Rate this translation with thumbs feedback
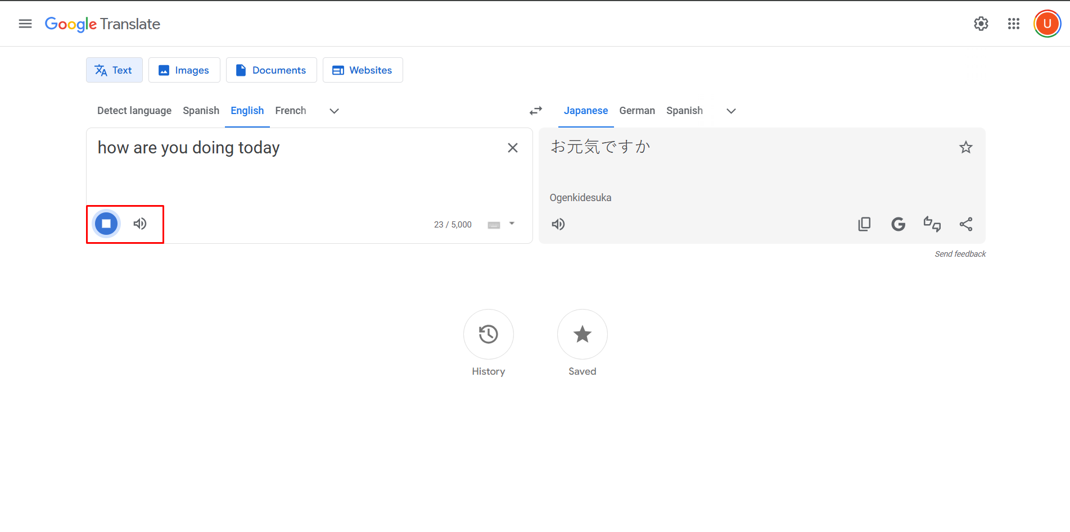This screenshot has height=532, width=1070. point(932,224)
